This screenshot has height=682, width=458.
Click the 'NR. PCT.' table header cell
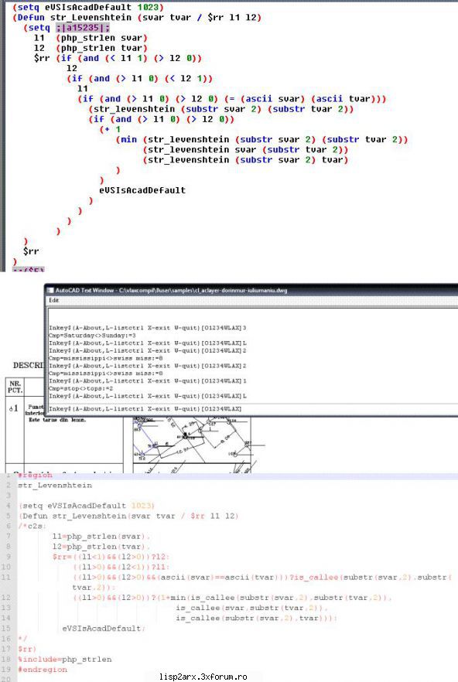pyautogui.click(x=15, y=387)
